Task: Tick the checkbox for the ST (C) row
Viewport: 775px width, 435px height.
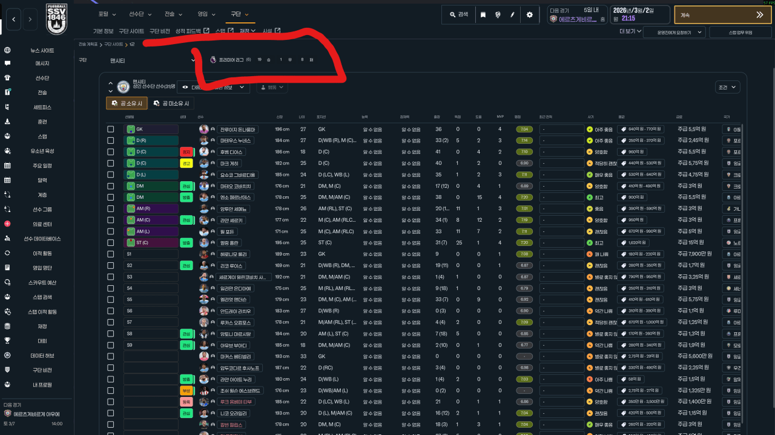Action: click(111, 242)
